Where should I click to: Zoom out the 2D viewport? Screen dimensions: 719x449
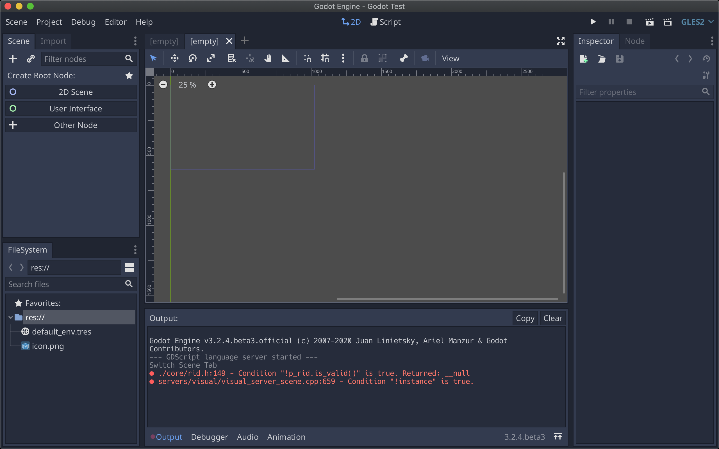coord(163,85)
